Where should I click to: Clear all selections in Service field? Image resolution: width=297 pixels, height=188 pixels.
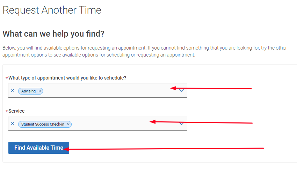(x=13, y=124)
